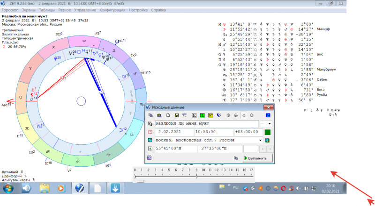This screenshot has width=375, height=206.
Task: Click the new blank page icon
Action: 168,115
